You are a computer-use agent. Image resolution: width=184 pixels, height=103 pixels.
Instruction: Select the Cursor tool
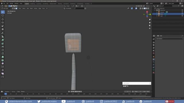pos(3,15)
